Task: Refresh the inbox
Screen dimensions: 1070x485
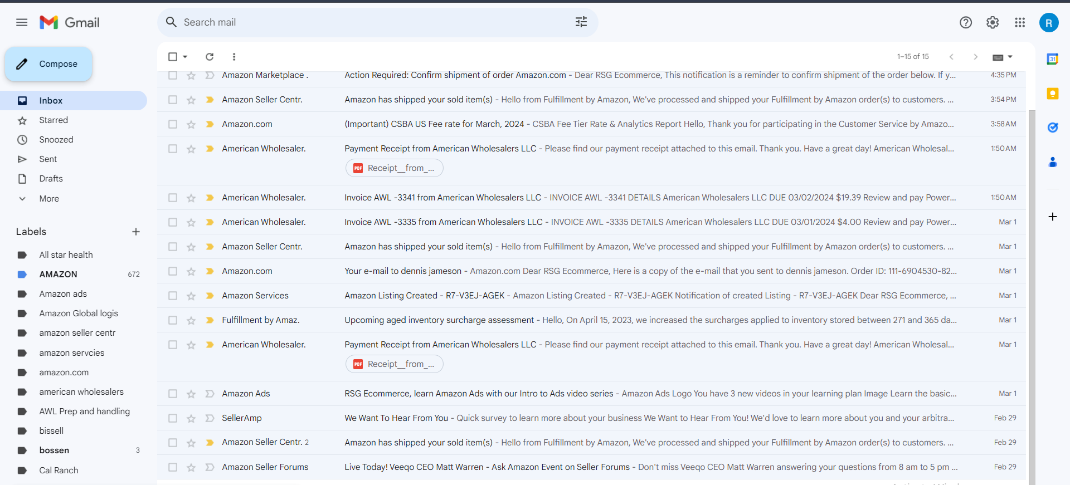Action: [210, 57]
